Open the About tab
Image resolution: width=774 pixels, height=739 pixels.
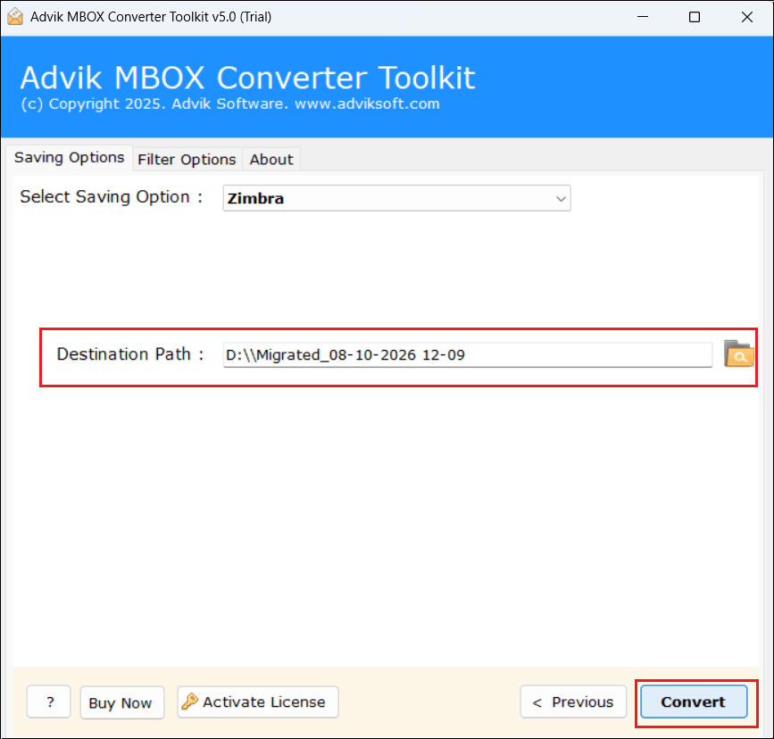[x=271, y=160]
